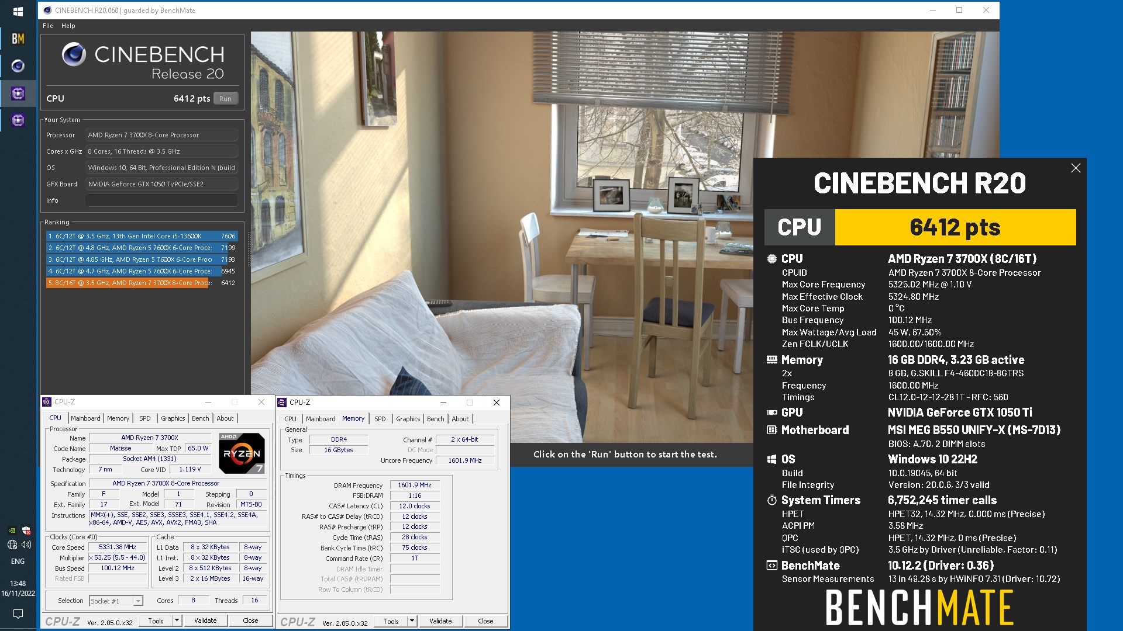
Task: Click the title bar icon of the CPU-Z memory timings window
Action: click(x=283, y=403)
